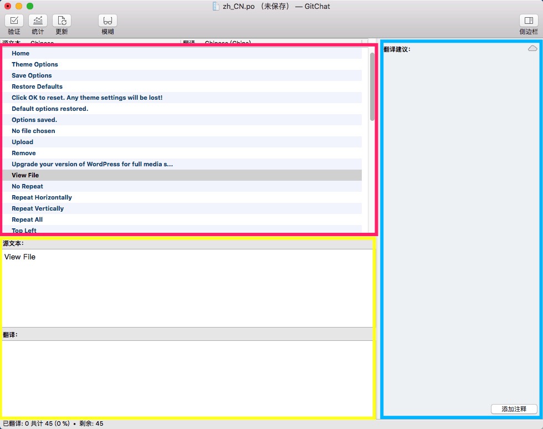
Task: Select 'Click OK to reset' row
Action: [182, 98]
